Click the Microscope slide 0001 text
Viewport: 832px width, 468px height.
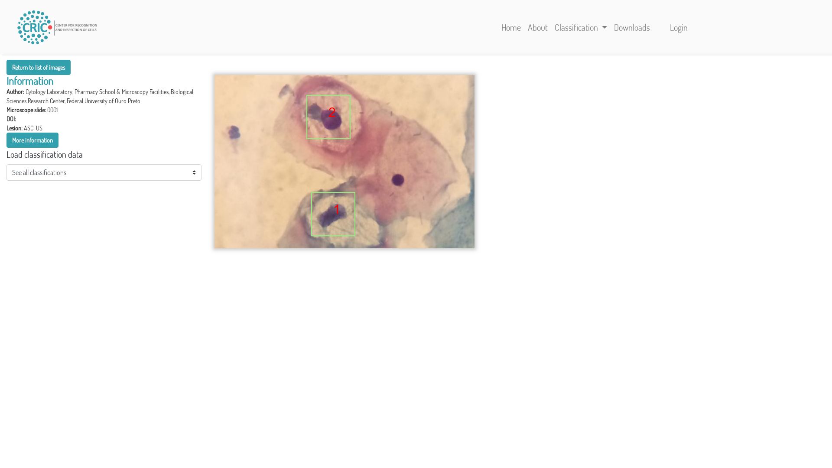[32, 110]
